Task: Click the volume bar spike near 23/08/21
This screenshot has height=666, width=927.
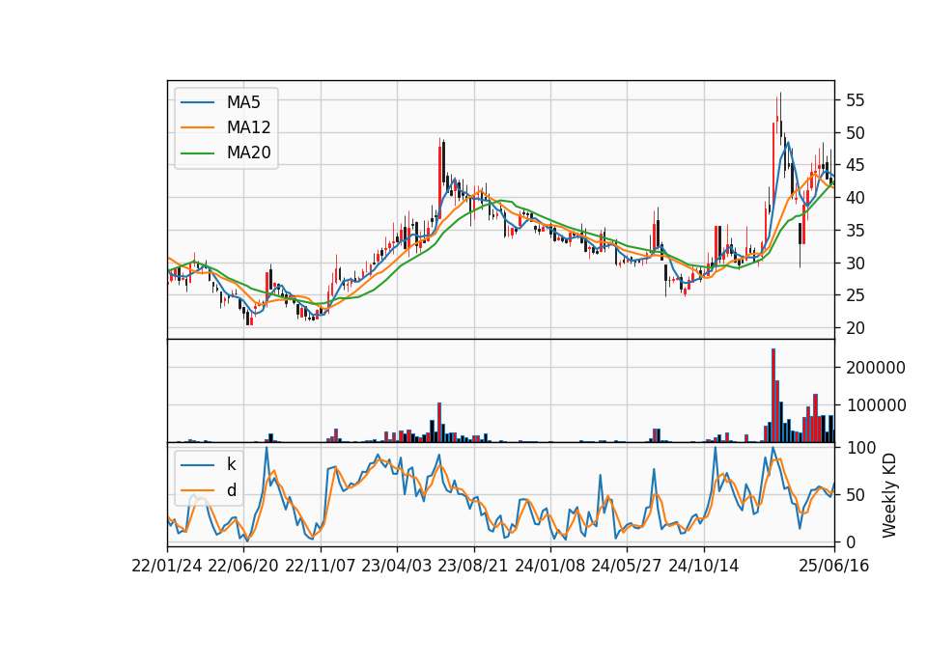Action: (439, 423)
